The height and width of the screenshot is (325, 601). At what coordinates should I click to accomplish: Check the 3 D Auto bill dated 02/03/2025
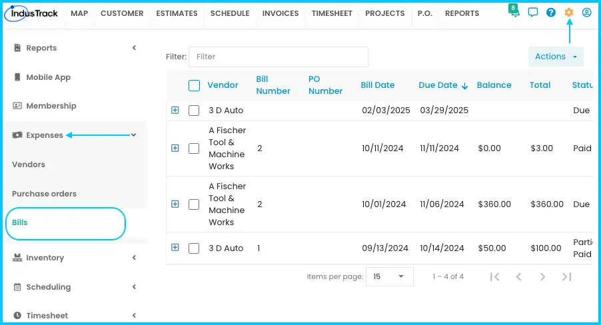tap(194, 111)
